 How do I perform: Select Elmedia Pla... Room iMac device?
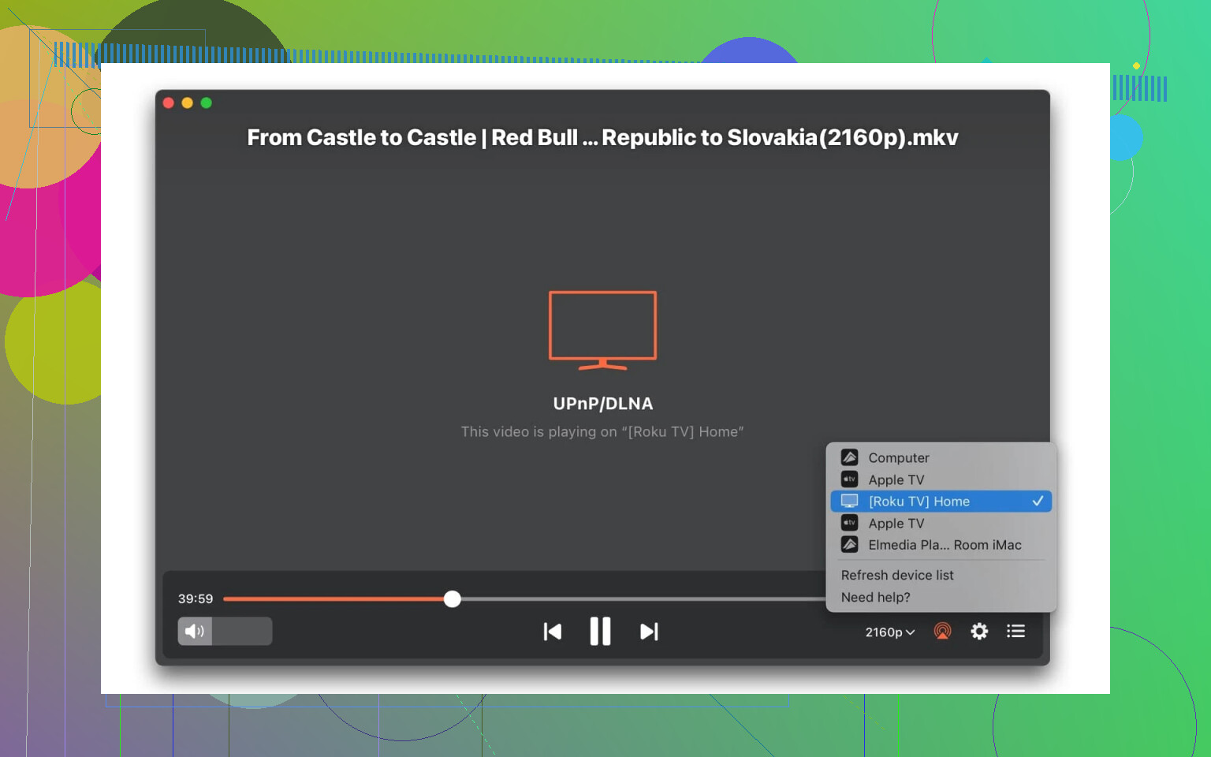(944, 546)
